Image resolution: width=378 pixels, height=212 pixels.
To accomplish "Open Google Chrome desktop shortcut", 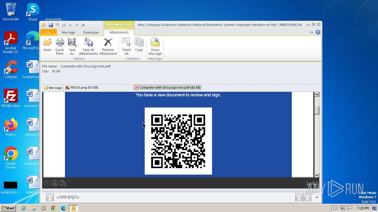I will 11,158.
